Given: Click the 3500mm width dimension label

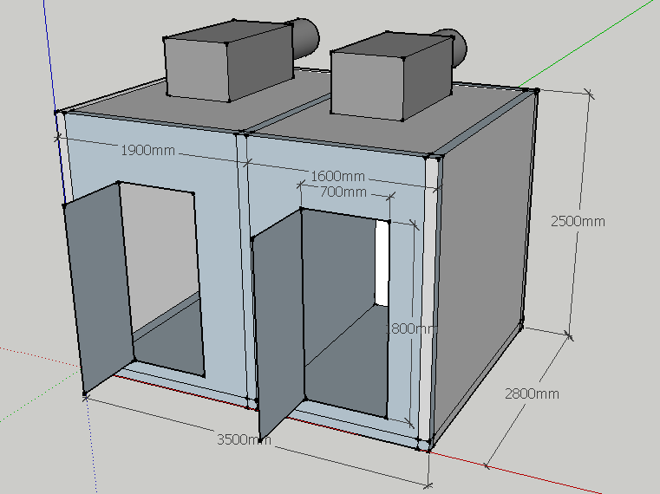Looking at the screenshot, I should [244, 439].
